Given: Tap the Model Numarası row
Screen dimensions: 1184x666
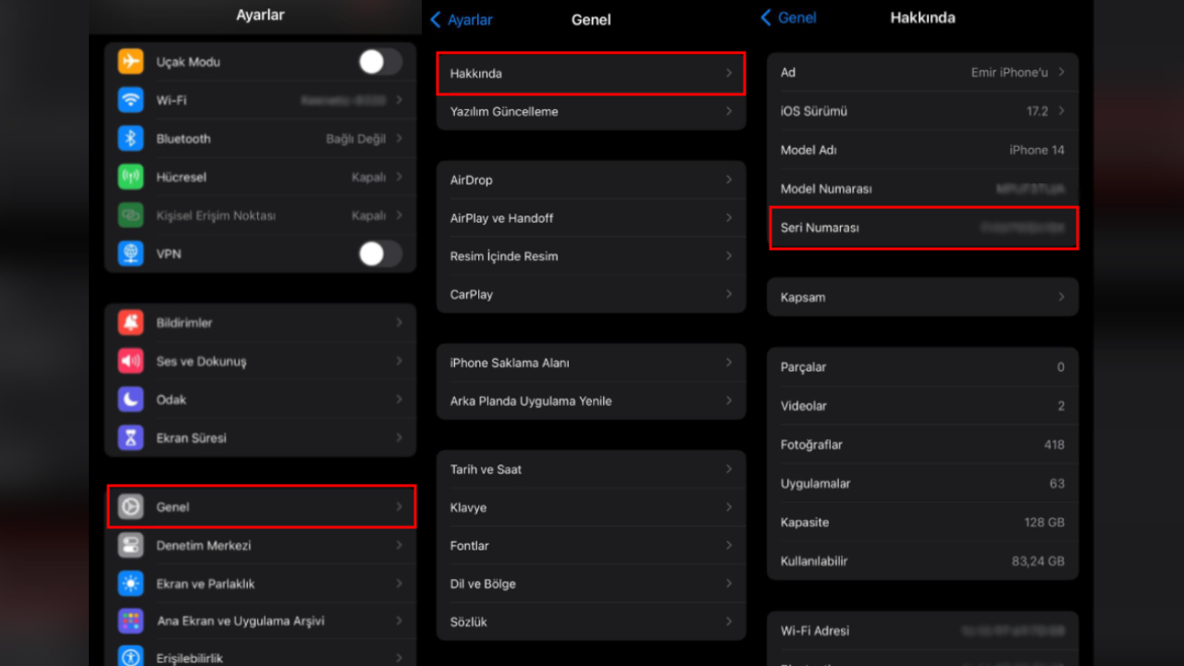Looking at the screenshot, I should pos(922,189).
